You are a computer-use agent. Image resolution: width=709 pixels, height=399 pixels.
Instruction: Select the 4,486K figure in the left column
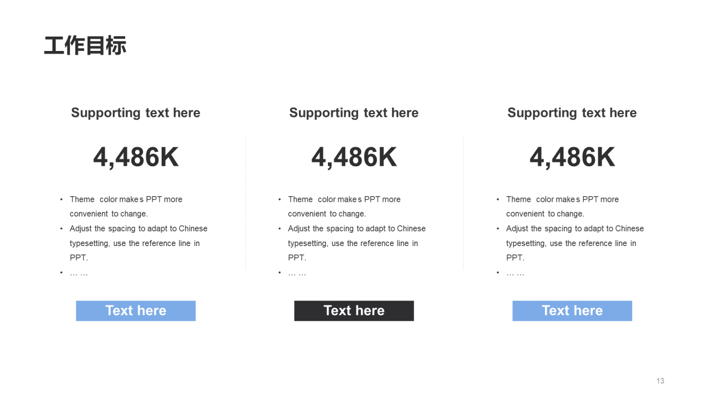pyautogui.click(x=136, y=157)
